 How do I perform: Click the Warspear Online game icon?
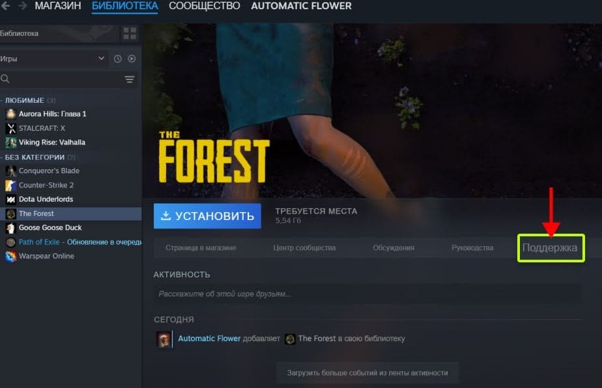pyautogui.click(x=10, y=256)
